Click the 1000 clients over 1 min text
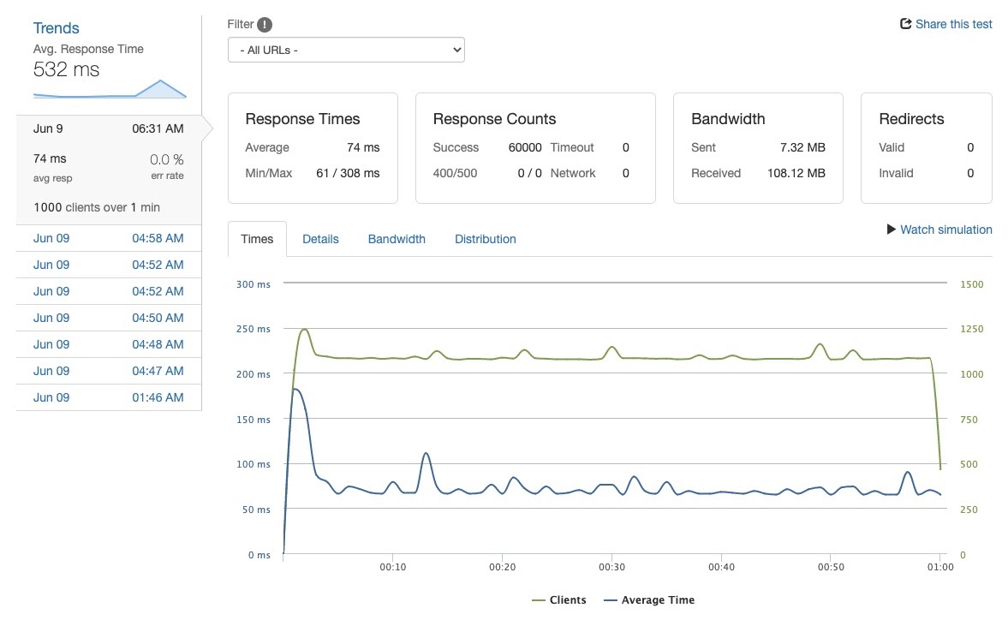Image resolution: width=1008 pixels, height=626 pixels. [97, 207]
